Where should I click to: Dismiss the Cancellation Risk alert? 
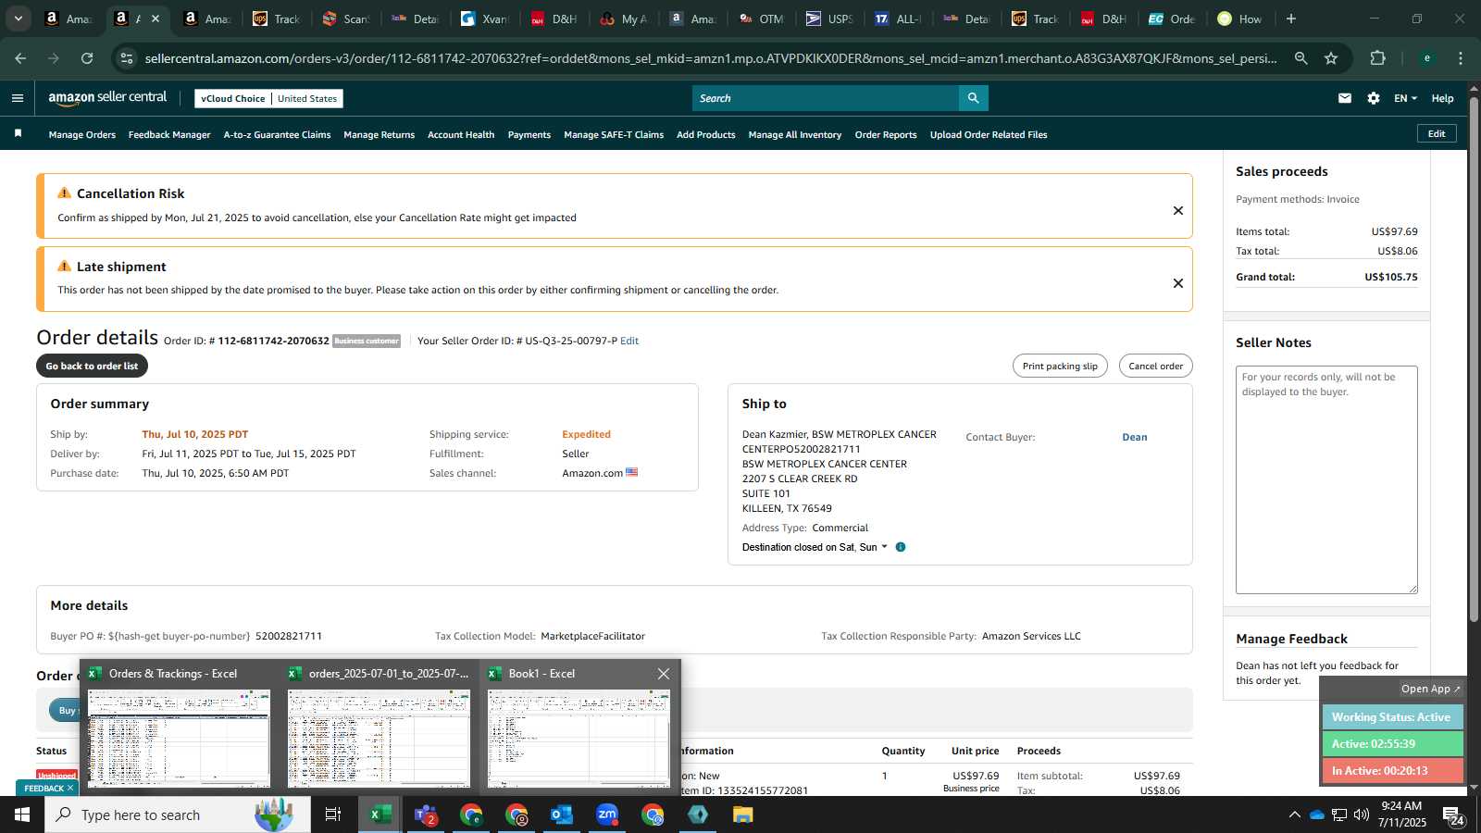coord(1178,210)
